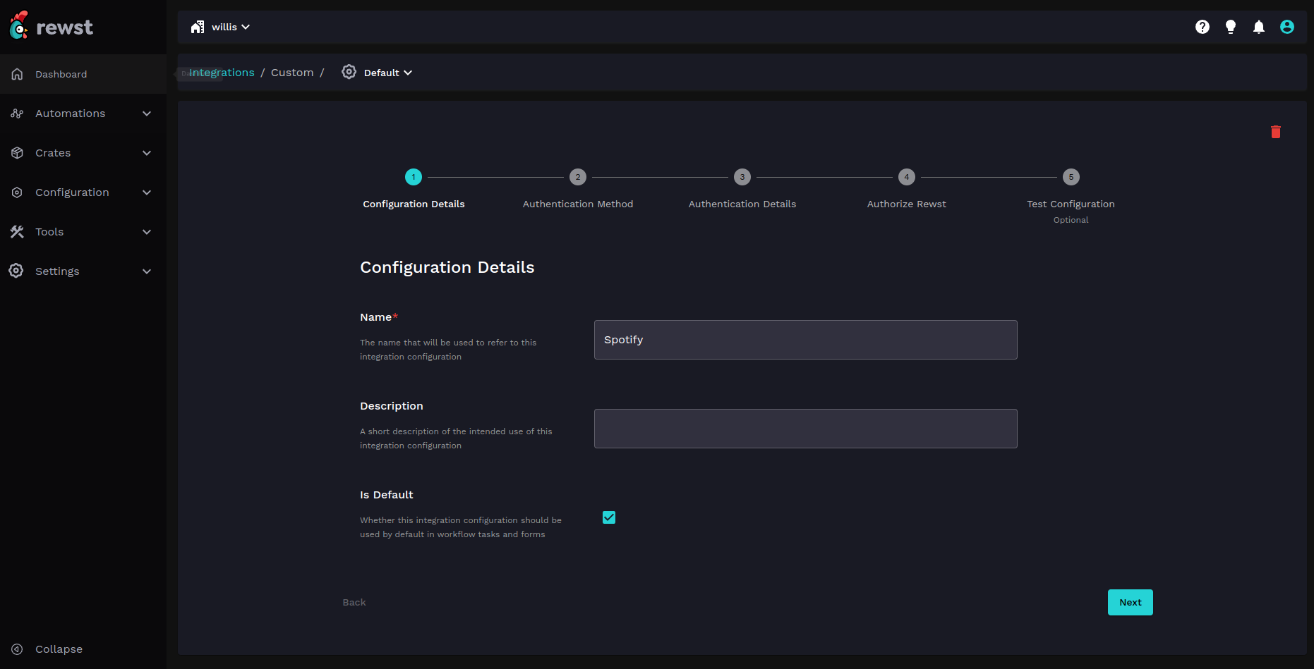Click the Next button

[x=1130, y=602]
